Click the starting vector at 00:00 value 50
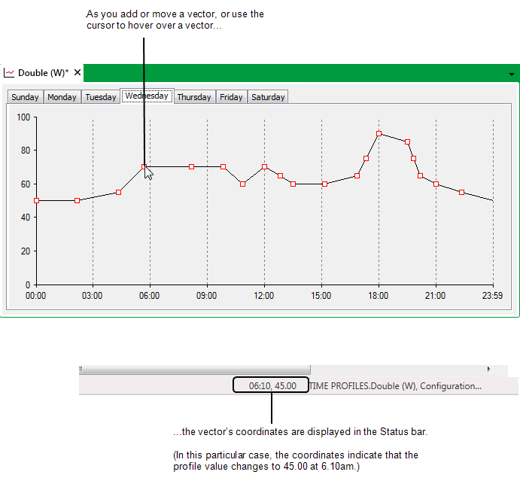 [36, 201]
